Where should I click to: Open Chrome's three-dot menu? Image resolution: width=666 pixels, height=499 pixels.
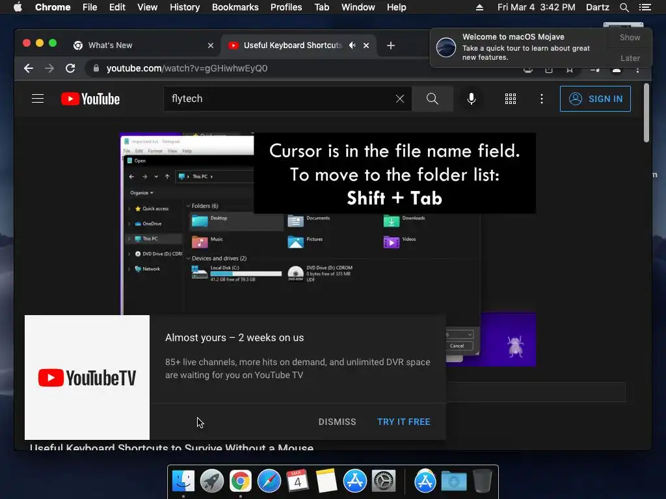(x=637, y=70)
